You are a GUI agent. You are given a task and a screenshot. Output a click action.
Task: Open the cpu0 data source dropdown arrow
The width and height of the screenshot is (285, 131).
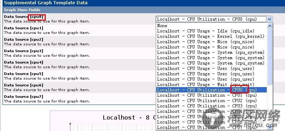click(269, 19)
